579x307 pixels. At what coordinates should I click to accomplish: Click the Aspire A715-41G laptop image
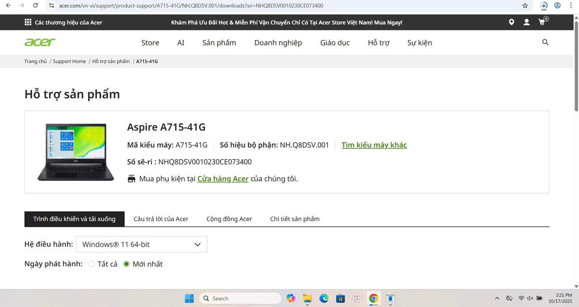[76, 152]
